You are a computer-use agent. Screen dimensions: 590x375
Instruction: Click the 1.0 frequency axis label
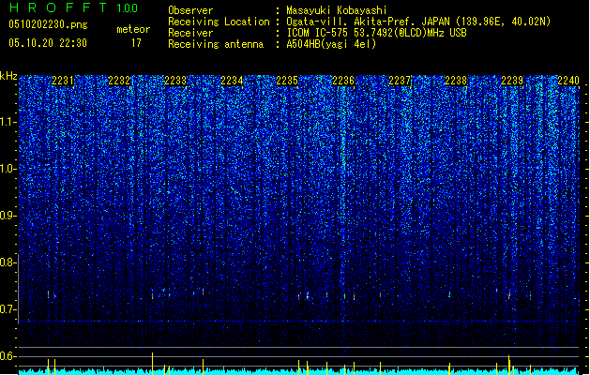[x=8, y=169]
